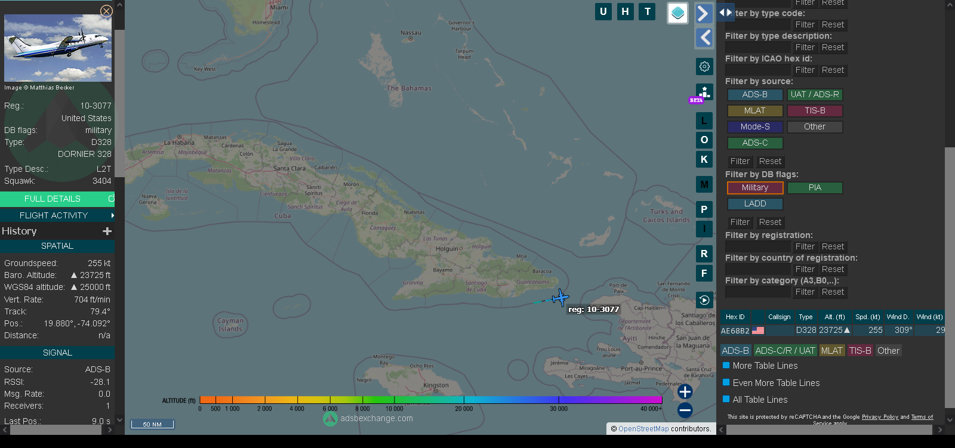The width and height of the screenshot is (955, 448).
Task: Toggle the ADS-C source filter
Action: pos(755,143)
